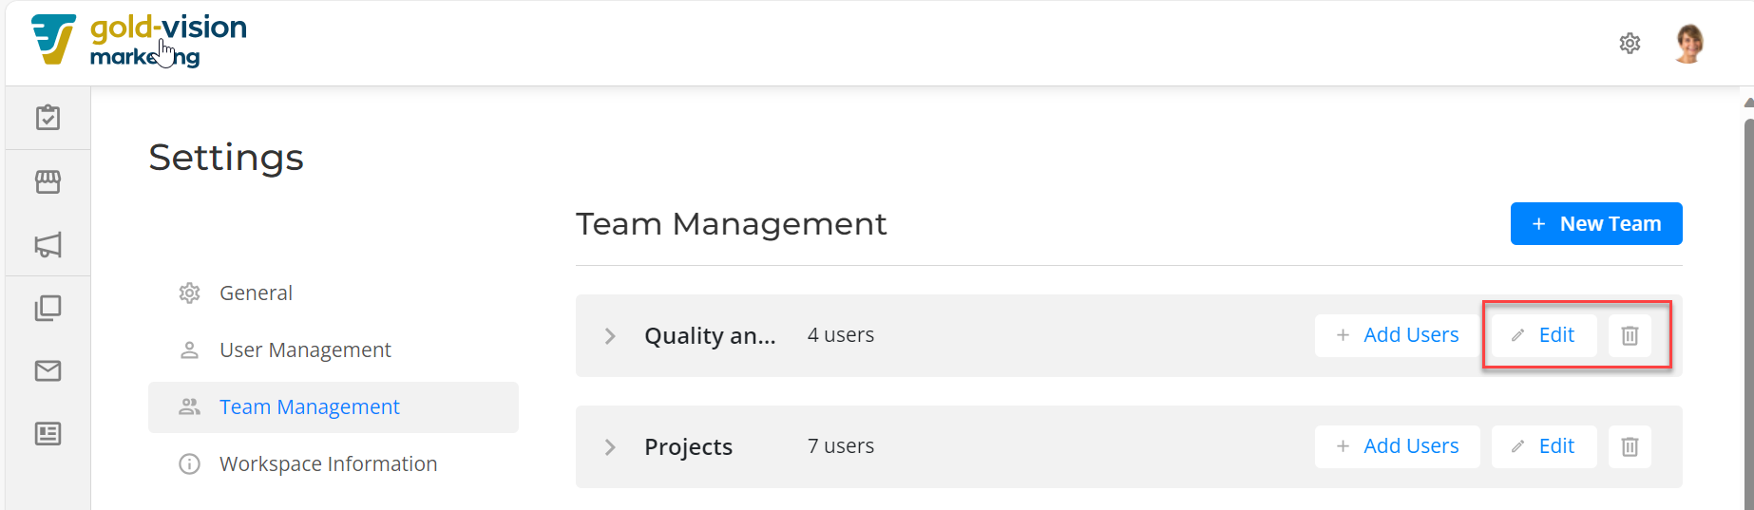Delete the Projects team via trash icon
1754x510 pixels.
pos(1630,446)
